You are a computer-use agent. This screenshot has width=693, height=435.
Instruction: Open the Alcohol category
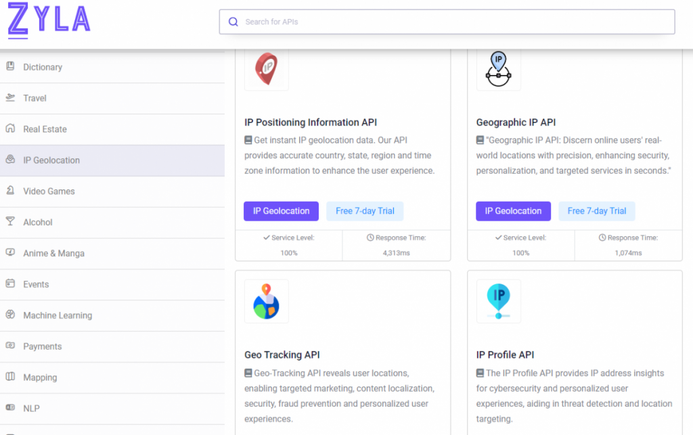(x=112, y=222)
